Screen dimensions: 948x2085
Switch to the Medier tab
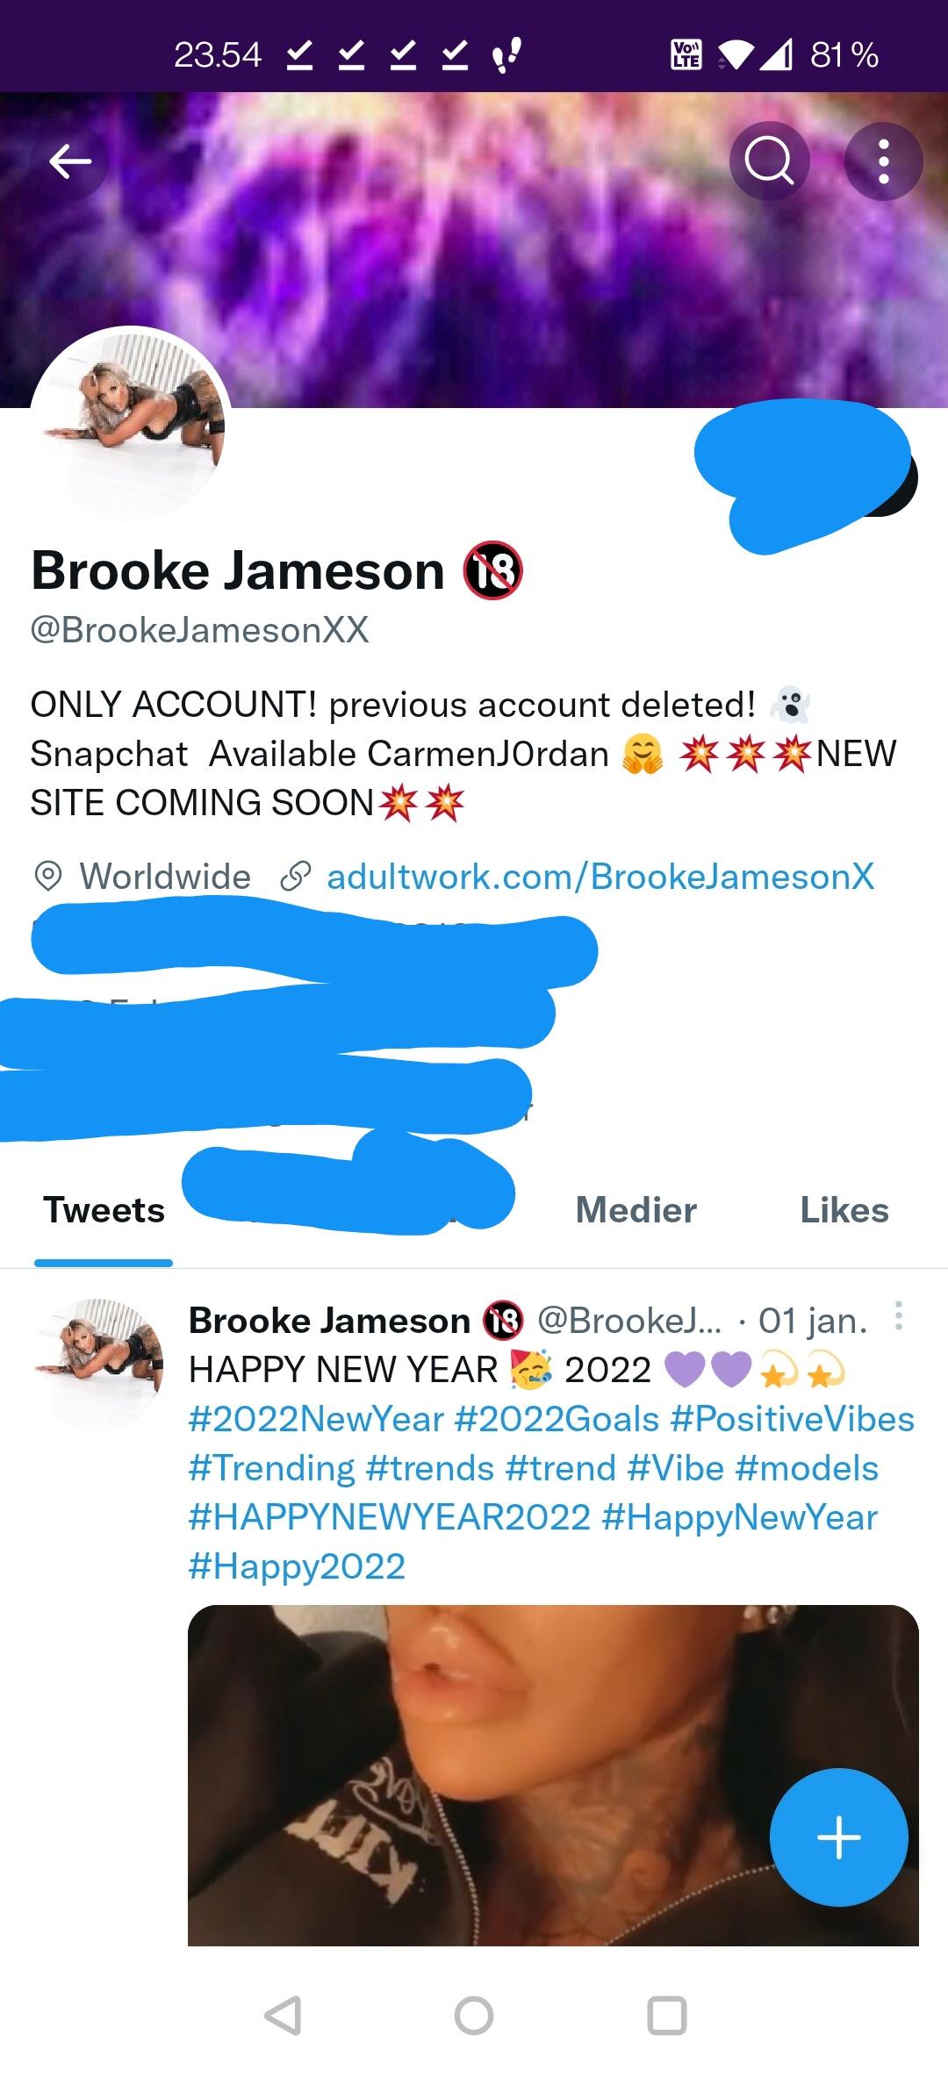pos(636,1210)
